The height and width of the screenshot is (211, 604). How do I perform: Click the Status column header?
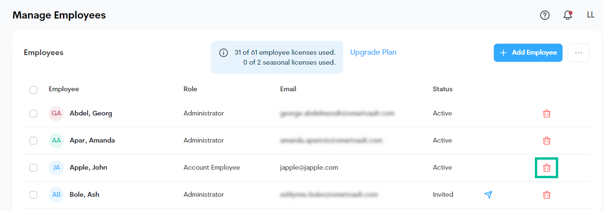click(x=442, y=89)
